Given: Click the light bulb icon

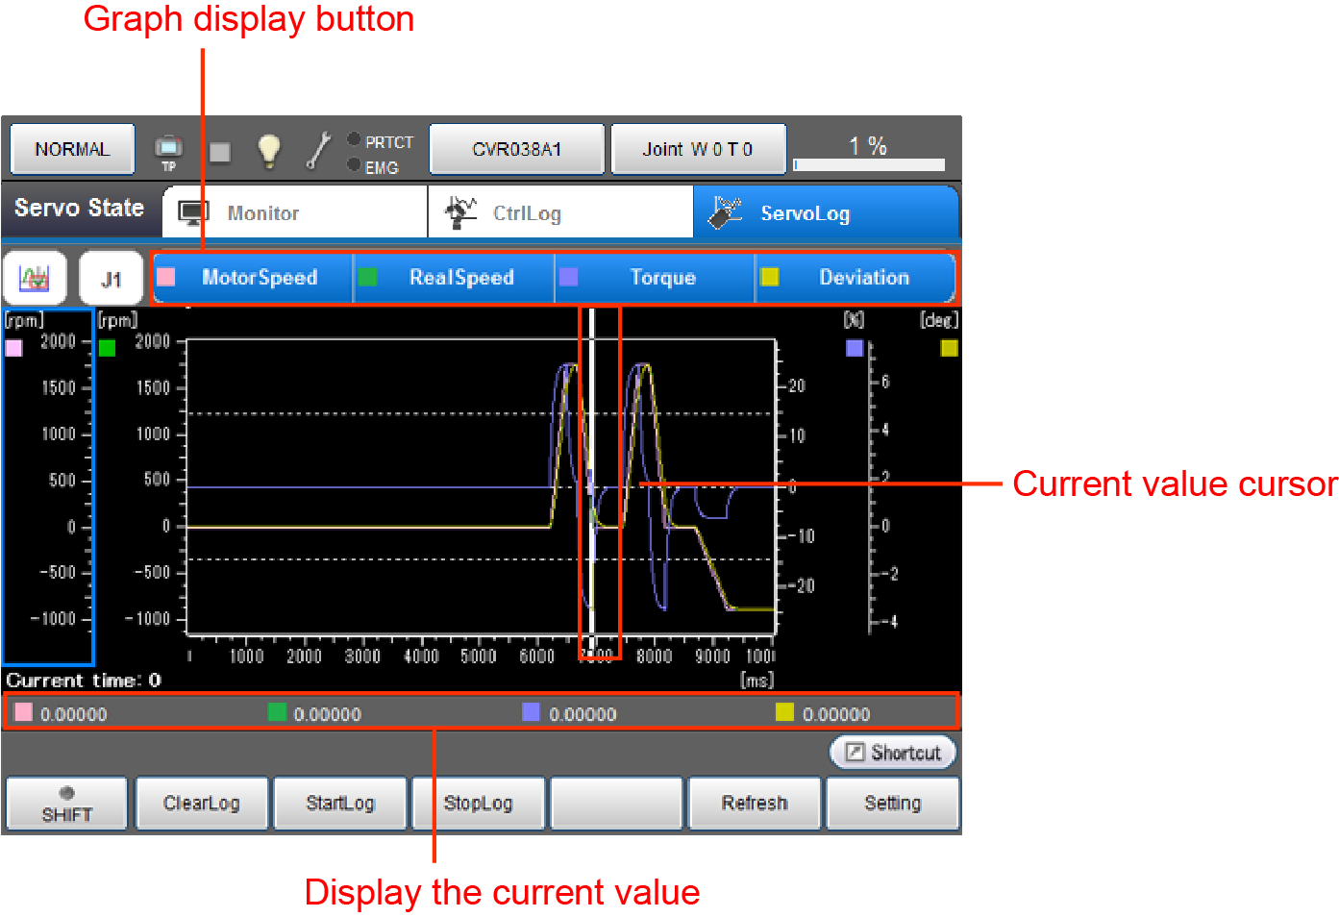Looking at the screenshot, I should (269, 151).
